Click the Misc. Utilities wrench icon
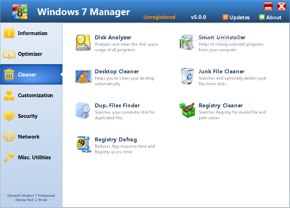Screen dimensions: 290x208 9,157
